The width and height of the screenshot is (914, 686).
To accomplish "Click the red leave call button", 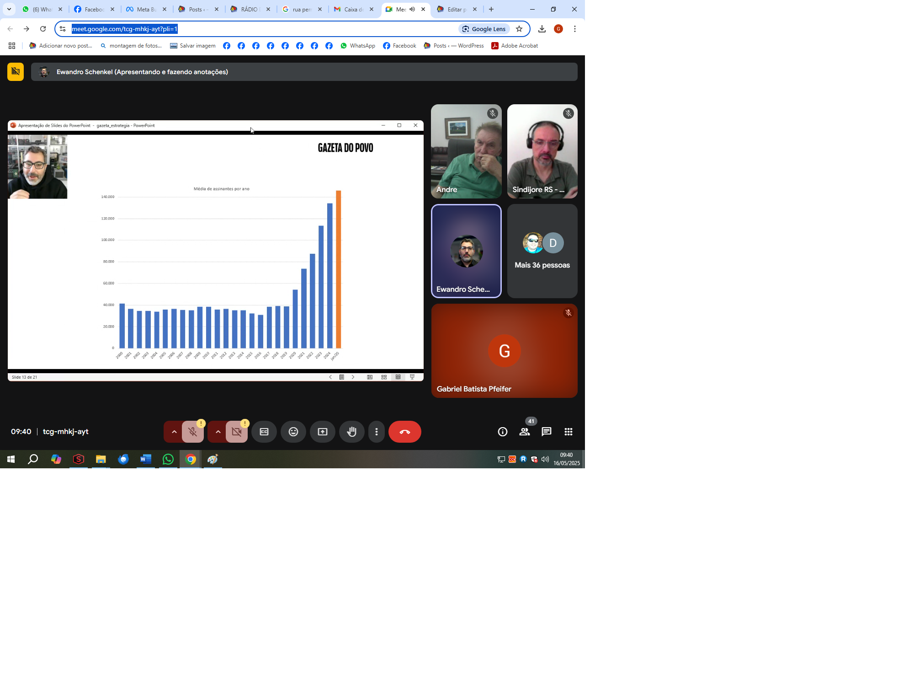I will (404, 432).
